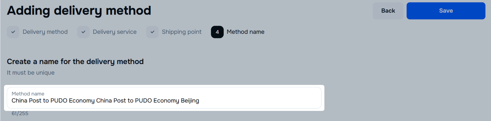Click the Shipping point checkmark icon
491x121 pixels.
(152, 32)
